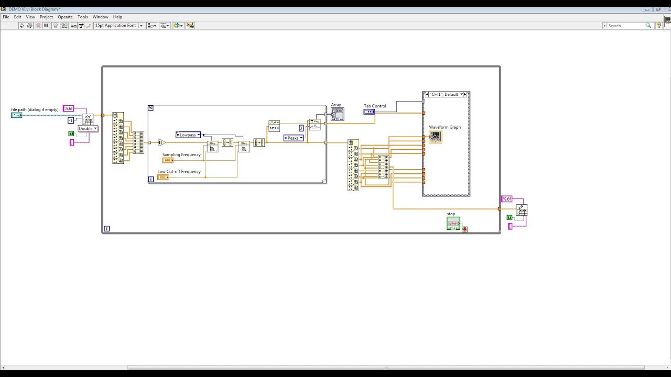The width and height of the screenshot is (671, 377).
Task: Toggle Highlight Execution light bulb
Action: [x=55, y=25]
